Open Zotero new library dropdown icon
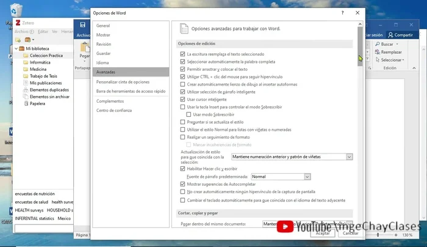 point(29,39)
